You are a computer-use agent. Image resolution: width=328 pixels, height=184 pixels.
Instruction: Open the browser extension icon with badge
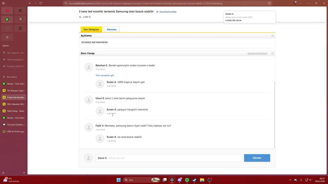[x=295, y=3]
